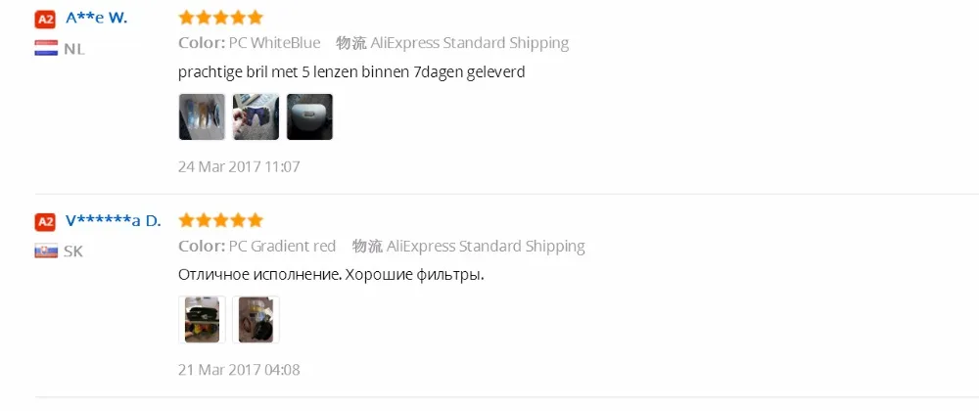Open first photo in the Russian review
This screenshot has width=979, height=411.
(202, 319)
